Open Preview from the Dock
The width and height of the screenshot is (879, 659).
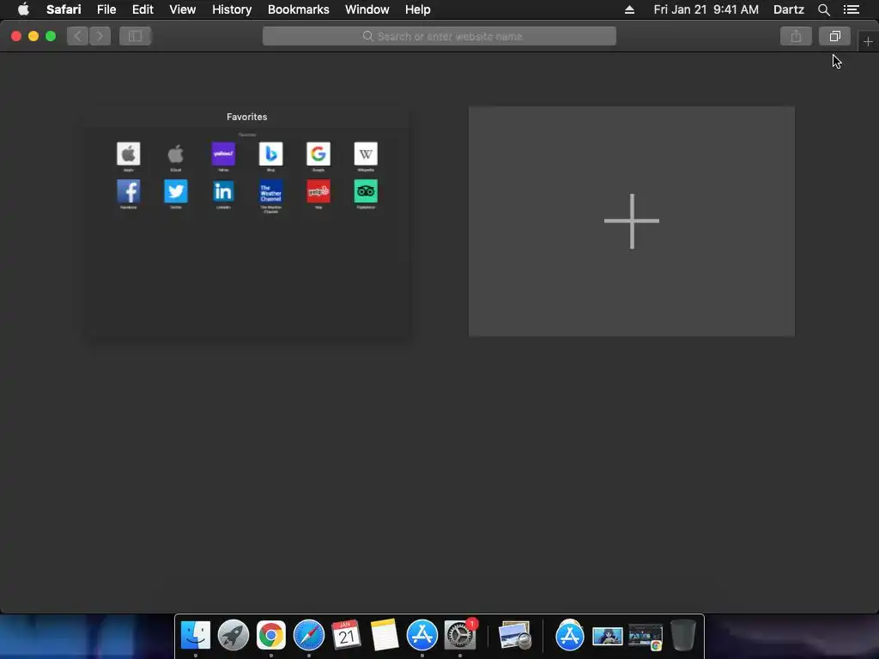click(515, 636)
